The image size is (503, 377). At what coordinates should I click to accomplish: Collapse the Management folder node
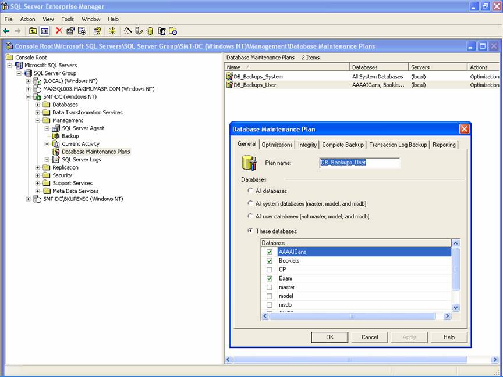tap(37, 120)
